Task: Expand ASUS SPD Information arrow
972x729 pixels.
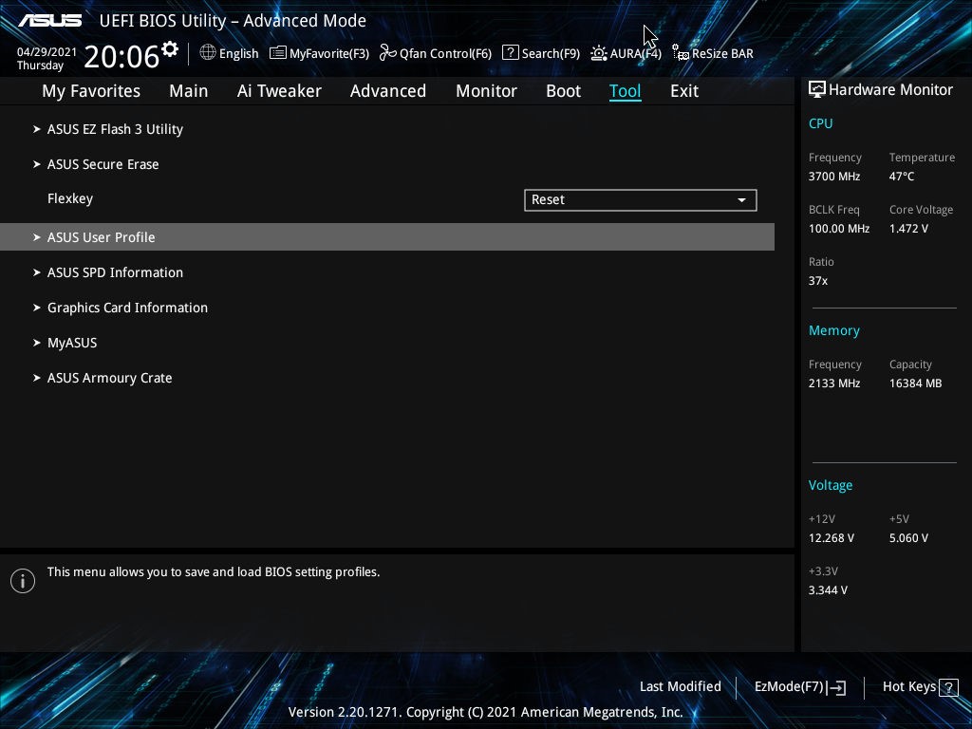Action: coord(37,272)
